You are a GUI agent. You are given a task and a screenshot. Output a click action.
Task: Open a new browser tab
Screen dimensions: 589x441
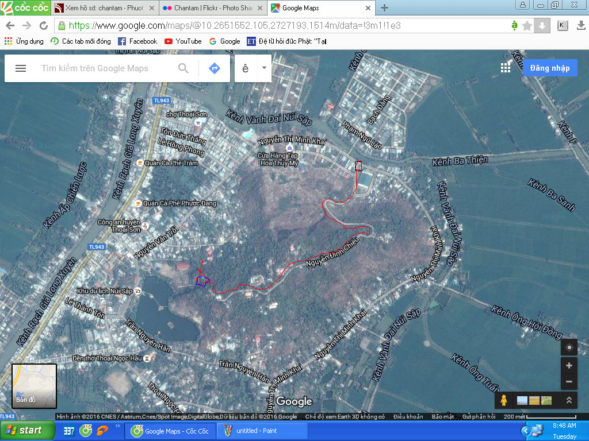pos(384,7)
